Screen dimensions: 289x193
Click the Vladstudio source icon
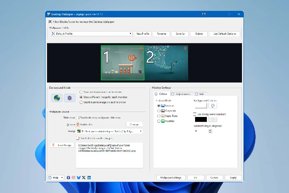pyautogui.click(x=78, y=125)
